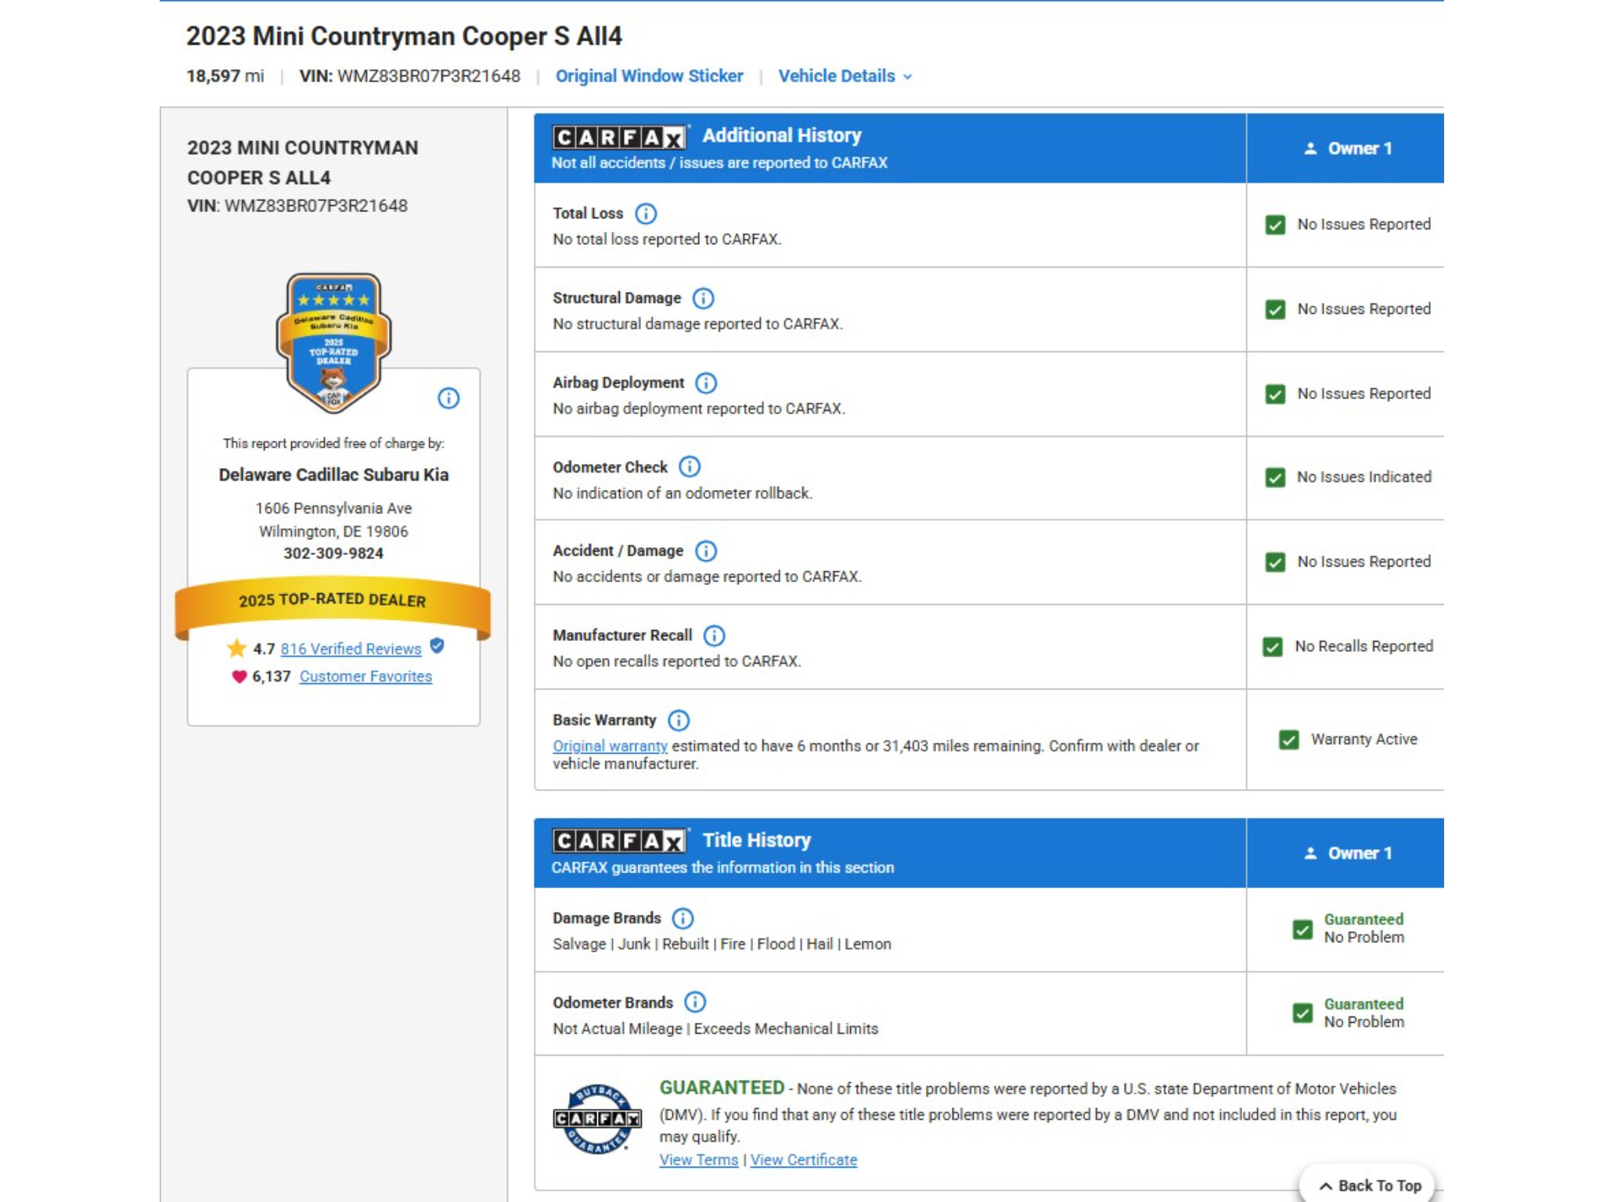Image resolution: width=1603 pixels, height=1202 pixels.
Task: Open Manufacturer Recall info icon
Action: coord(715,635)
